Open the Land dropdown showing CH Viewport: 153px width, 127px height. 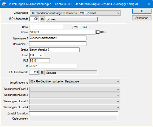36,55
